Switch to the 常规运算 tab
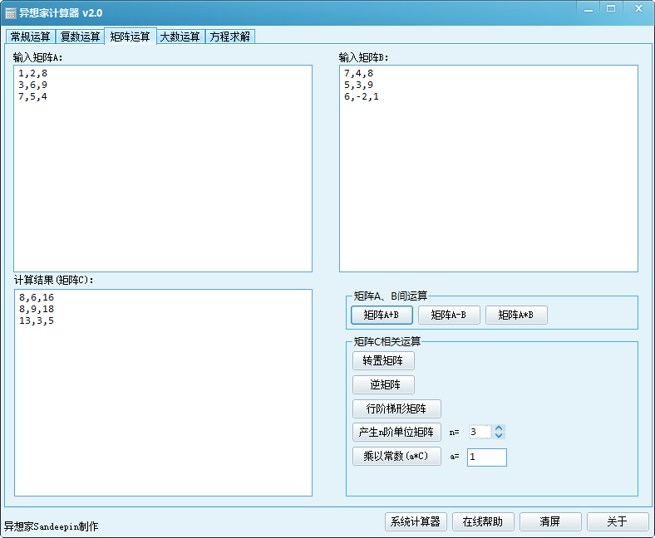Screen dimensions: 655x538 (x=30, y=37)
